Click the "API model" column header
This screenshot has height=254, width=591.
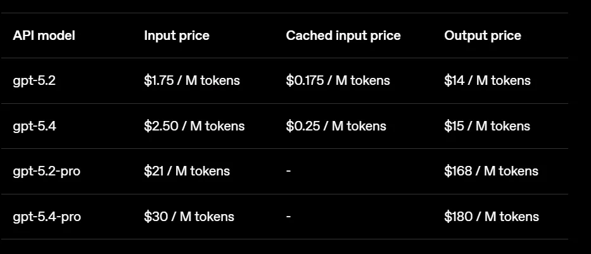(44, 35)
